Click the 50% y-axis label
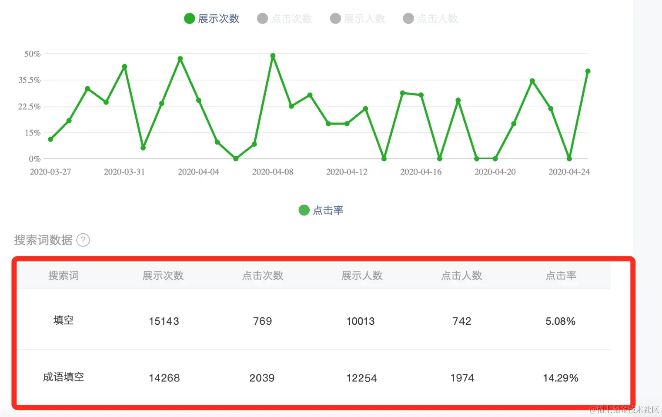This screenshot has width=662, height=417. click(32, 54)
